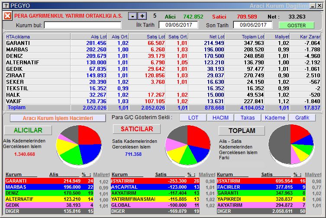Image resolution: width=326 pixels, height=218 pixels.
Task: Select the VAKIF row in main table
Action: coord(163,101)
